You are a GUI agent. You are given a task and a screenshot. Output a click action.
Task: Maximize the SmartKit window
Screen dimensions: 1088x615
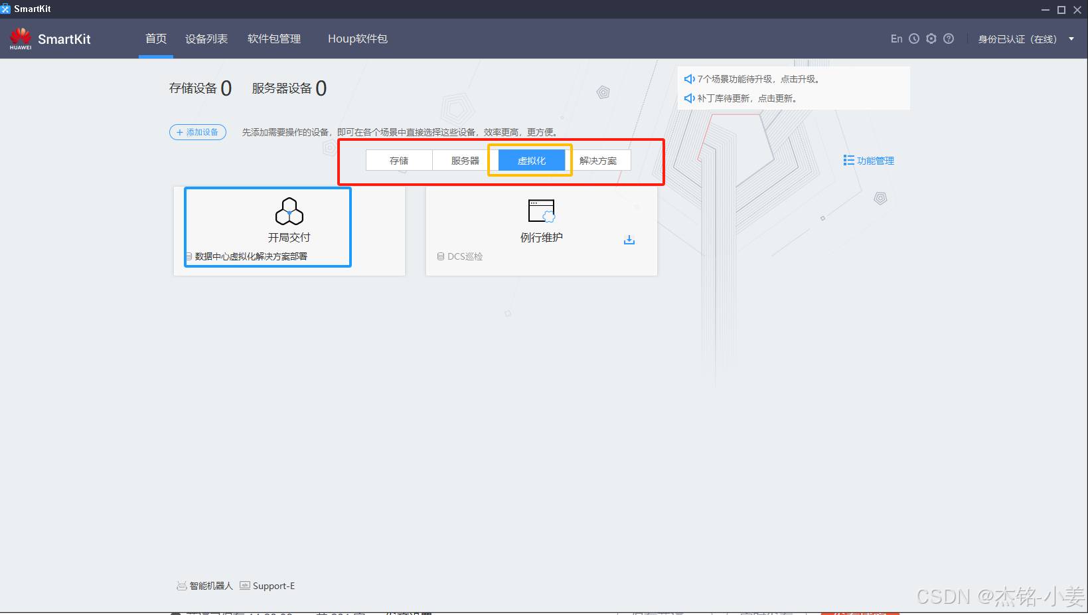1061,9
